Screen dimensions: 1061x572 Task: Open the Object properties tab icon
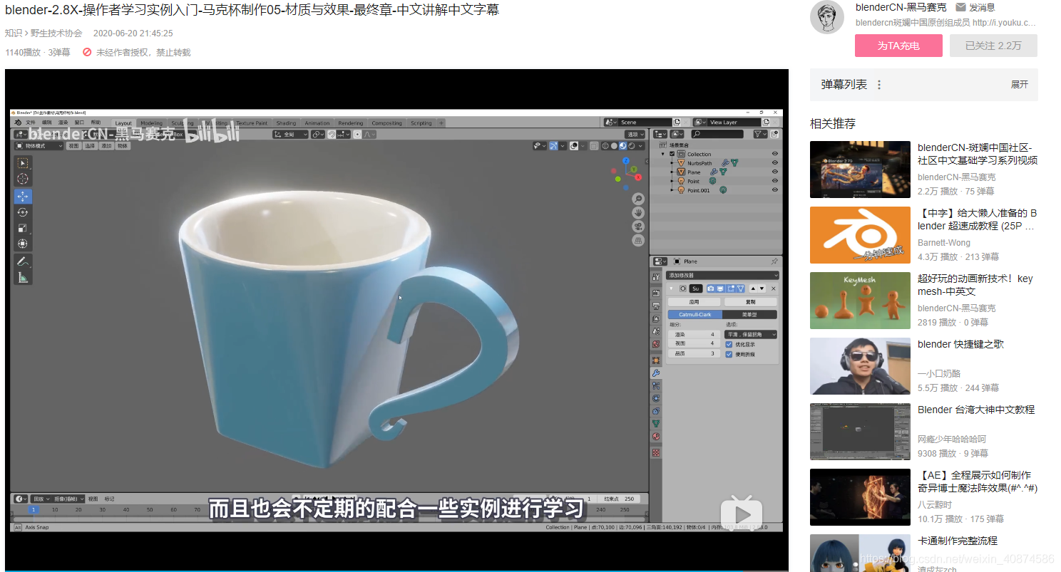pos(656,360)
